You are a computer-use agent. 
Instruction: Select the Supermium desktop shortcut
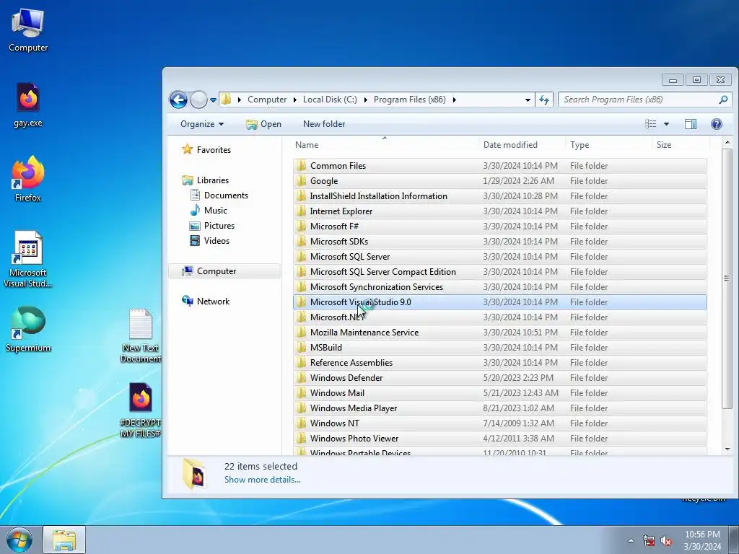pos(28,329)
